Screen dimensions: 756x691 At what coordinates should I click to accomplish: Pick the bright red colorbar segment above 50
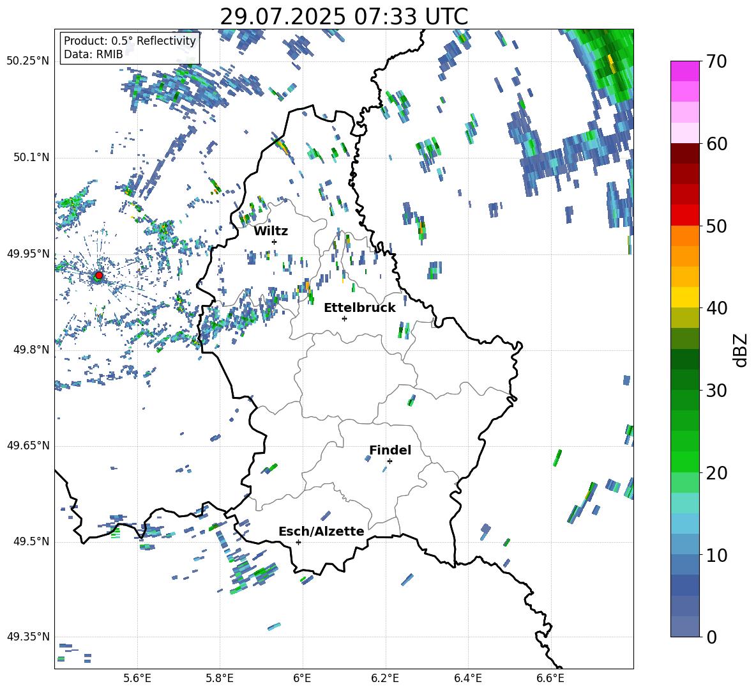(x=684, y=215)
